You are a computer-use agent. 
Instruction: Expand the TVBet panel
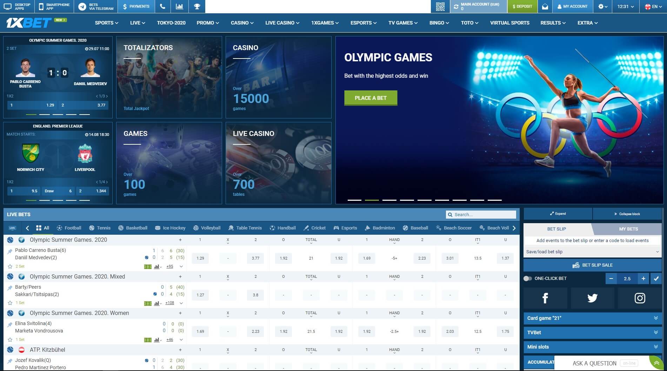point(592,332)
